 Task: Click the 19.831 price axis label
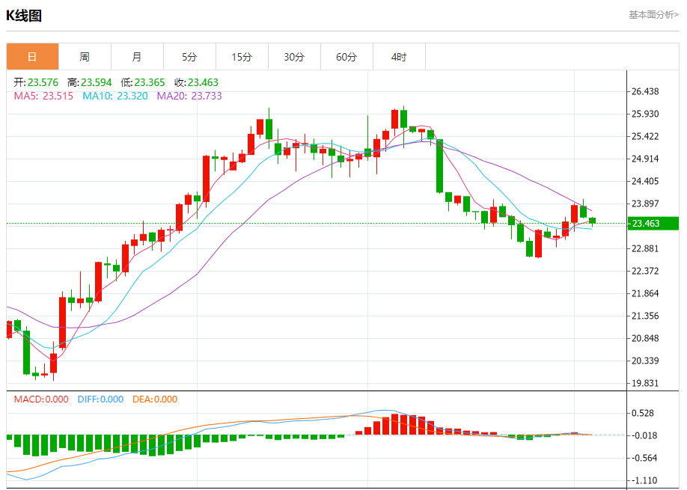[x=645, y=383]
